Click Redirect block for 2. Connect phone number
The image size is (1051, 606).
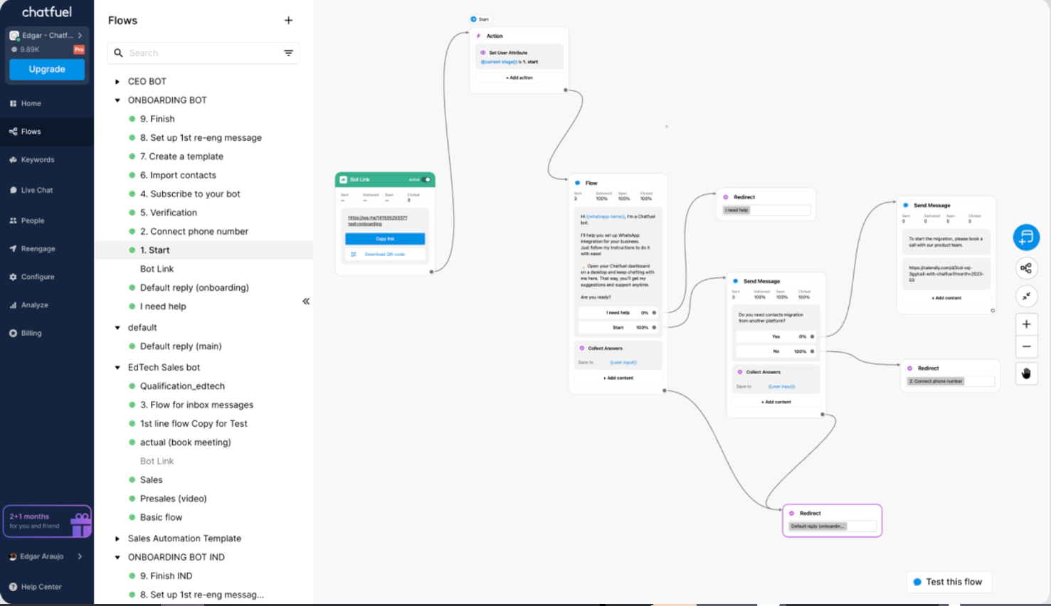click(950, 375)
